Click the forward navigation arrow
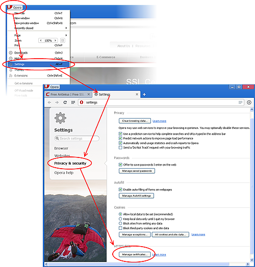 57,102
